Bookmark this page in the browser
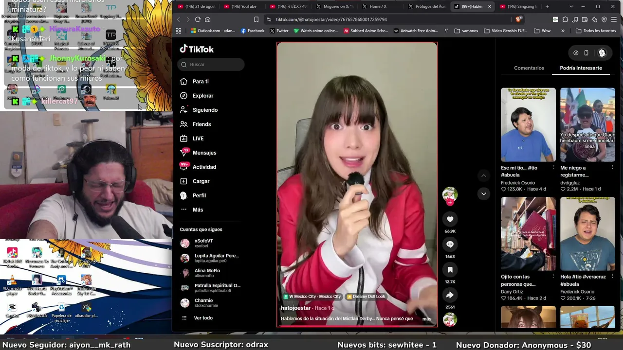623x350 pixels. coord(256,19)
